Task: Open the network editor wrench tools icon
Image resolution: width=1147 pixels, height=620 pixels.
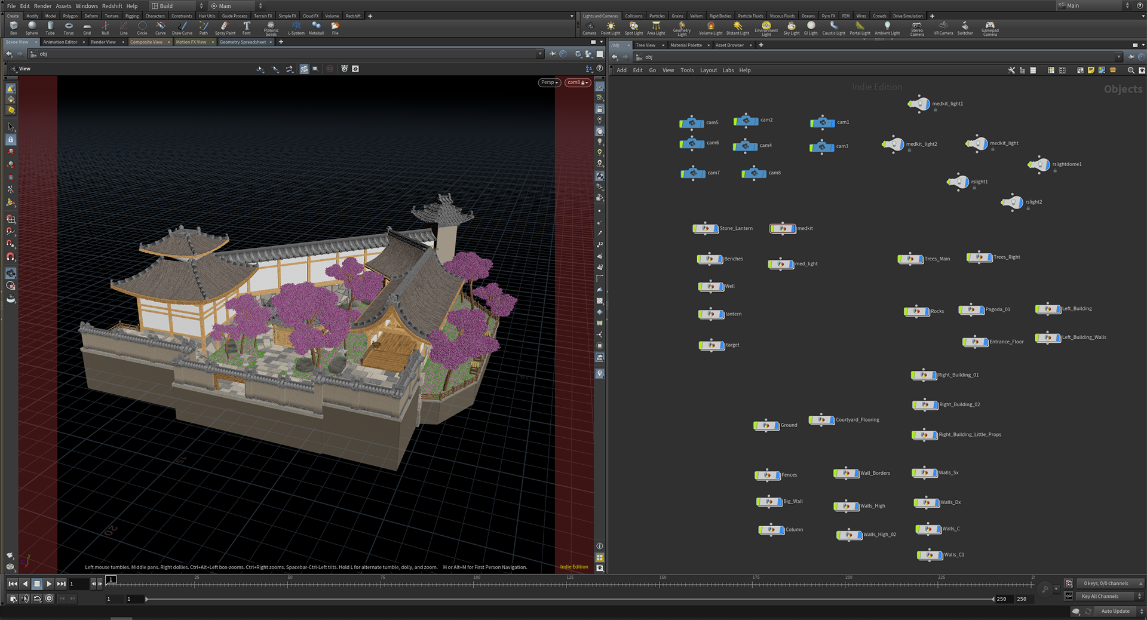Action: [1011, 70]
